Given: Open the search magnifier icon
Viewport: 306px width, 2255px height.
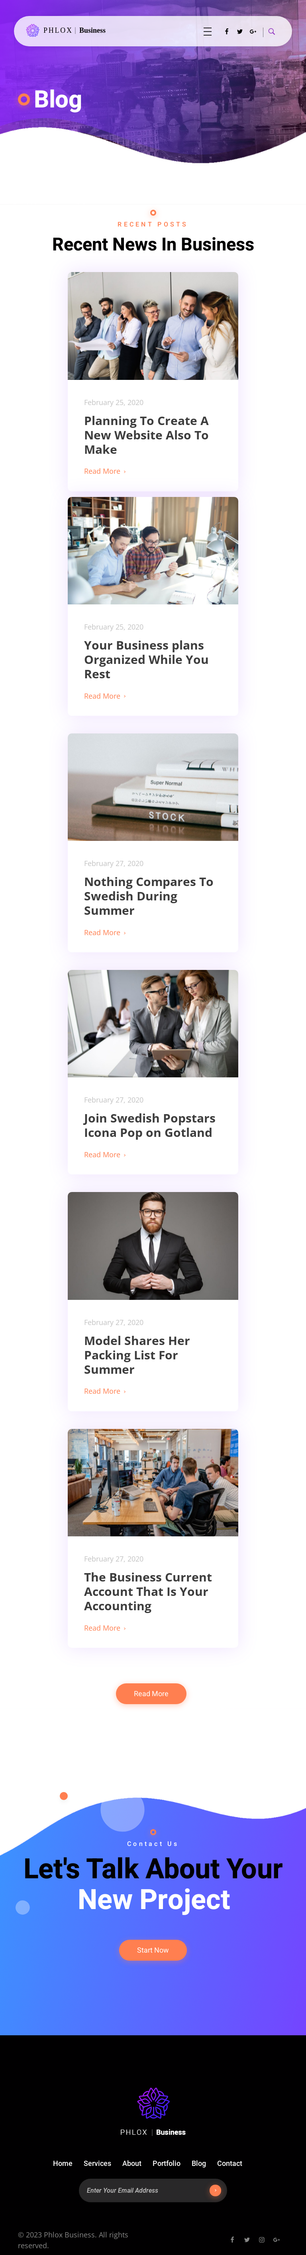Looking at the screenshot, I should point(272,32).
